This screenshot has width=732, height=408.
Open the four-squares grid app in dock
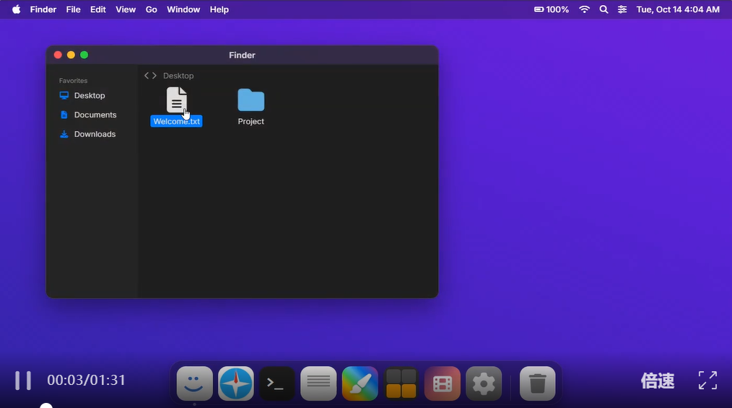tap(401, 383)
